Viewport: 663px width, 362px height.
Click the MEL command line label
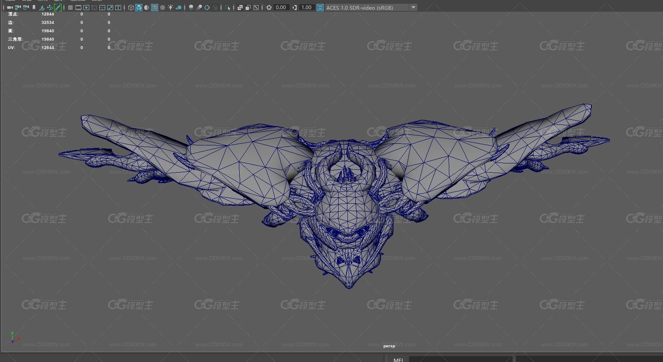[x=399, y=359]
